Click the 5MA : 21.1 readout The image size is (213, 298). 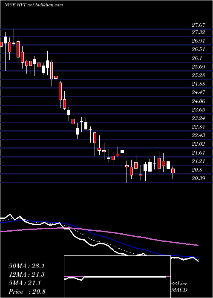25,283
